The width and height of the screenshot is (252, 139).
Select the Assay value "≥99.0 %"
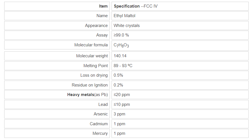121,35
